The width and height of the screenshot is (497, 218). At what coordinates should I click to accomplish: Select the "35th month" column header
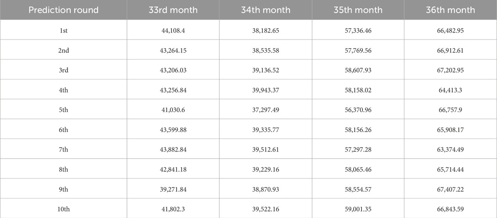click(x=358, y=10)
